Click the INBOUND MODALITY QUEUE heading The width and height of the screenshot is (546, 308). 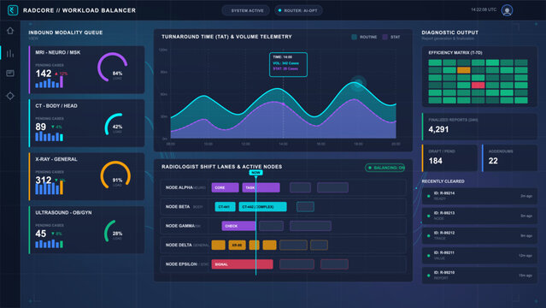pyautogui.click(x=66, y=33)
